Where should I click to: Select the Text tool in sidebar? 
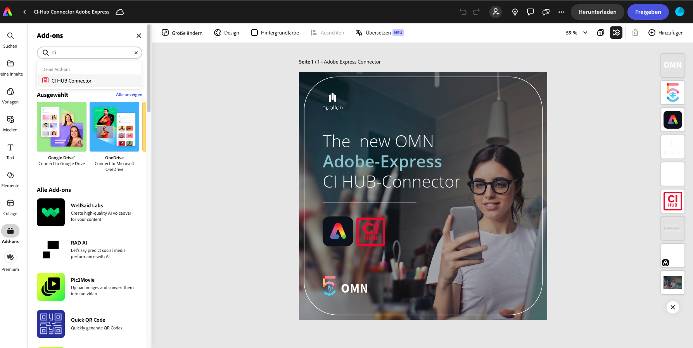(x=10, y=152)
